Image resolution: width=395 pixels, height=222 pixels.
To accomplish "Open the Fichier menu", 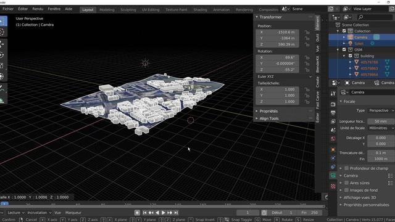I will (x=8, y=9).
